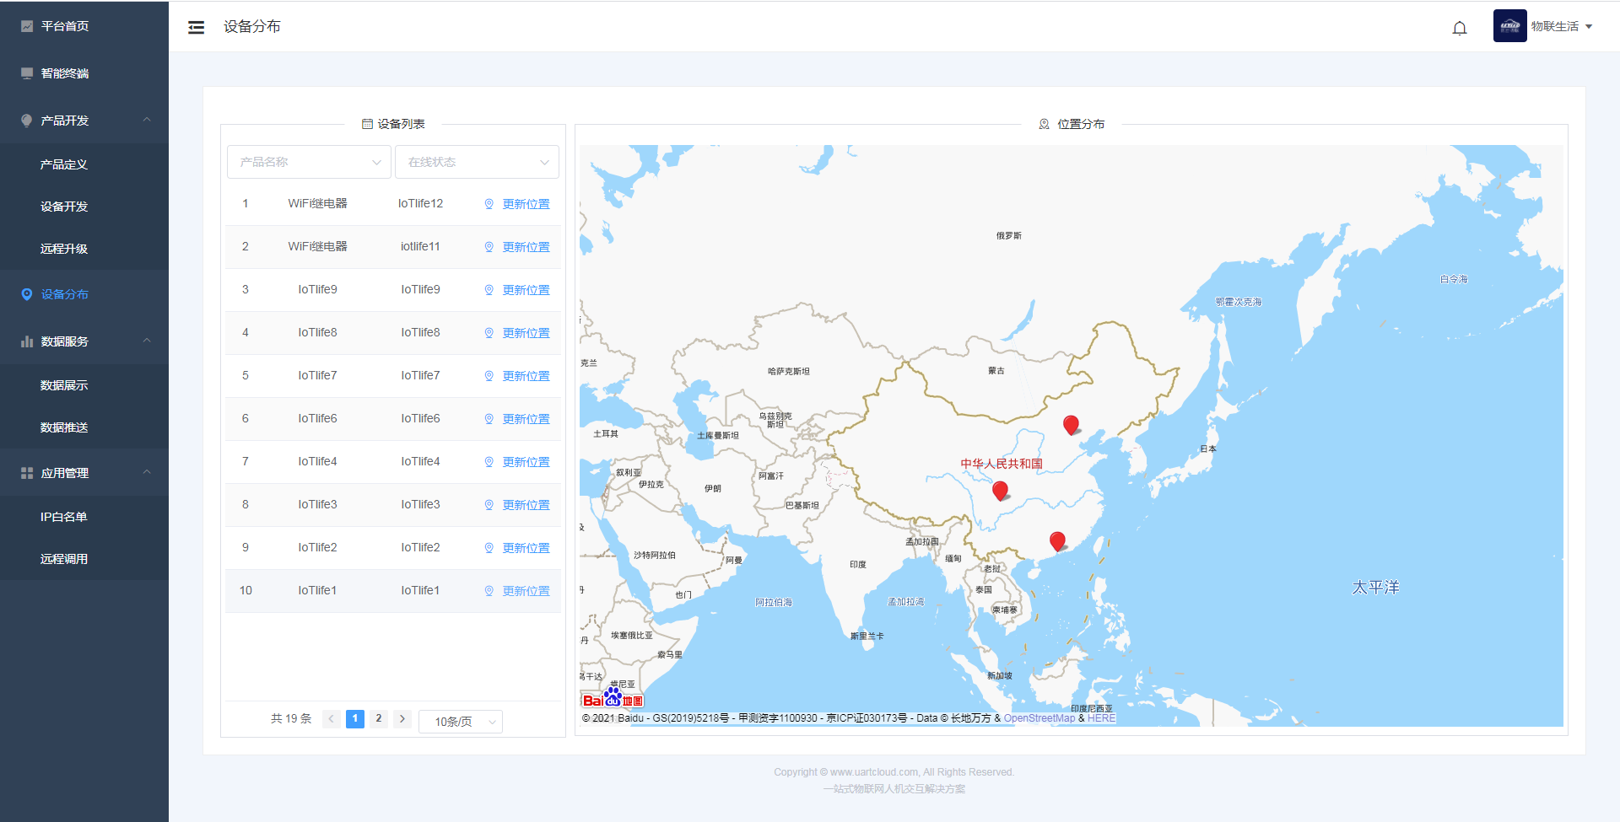
Task: Open the 物联生活 account dropdown
Action: tap(1562, 26)
